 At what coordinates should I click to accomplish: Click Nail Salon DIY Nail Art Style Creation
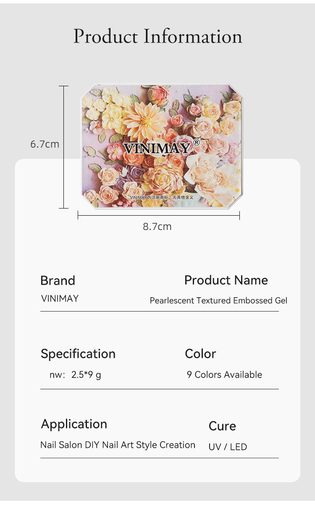[x=118, y=445]
